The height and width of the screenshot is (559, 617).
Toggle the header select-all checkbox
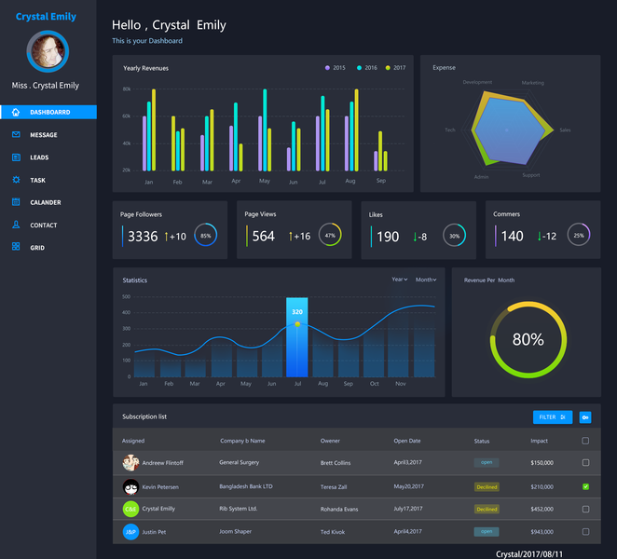[585, 441]
